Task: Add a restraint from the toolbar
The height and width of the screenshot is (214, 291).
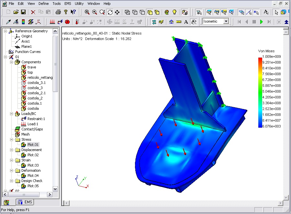Action: coord(60,22)
